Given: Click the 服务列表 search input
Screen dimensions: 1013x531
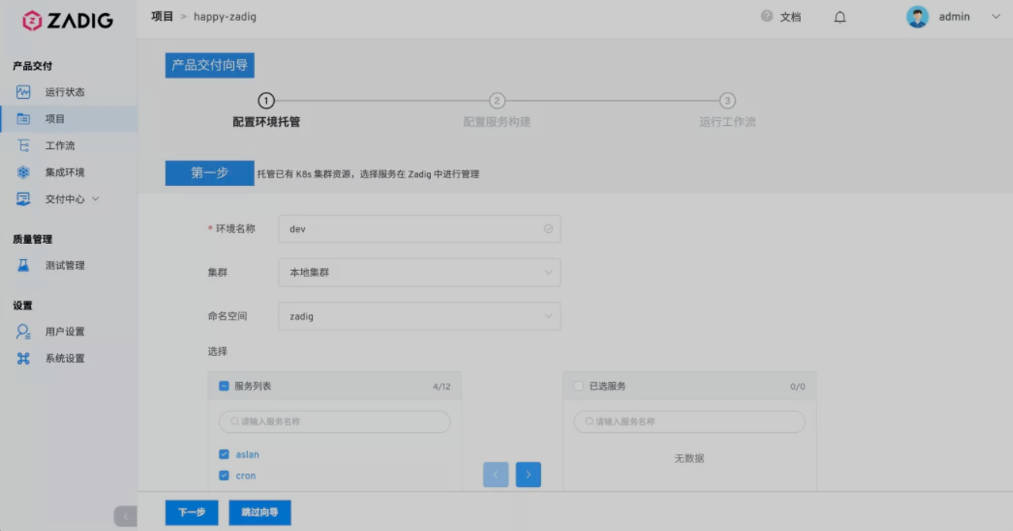Looking at the screenshot, I should point(334,421).
